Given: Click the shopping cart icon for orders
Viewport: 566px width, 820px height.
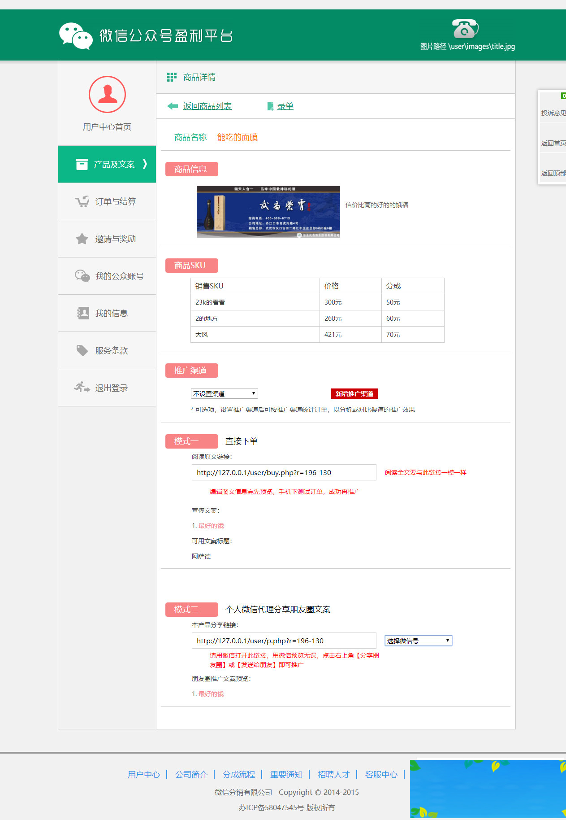Looking at the screenshot, I should click(x=82, y=202).
